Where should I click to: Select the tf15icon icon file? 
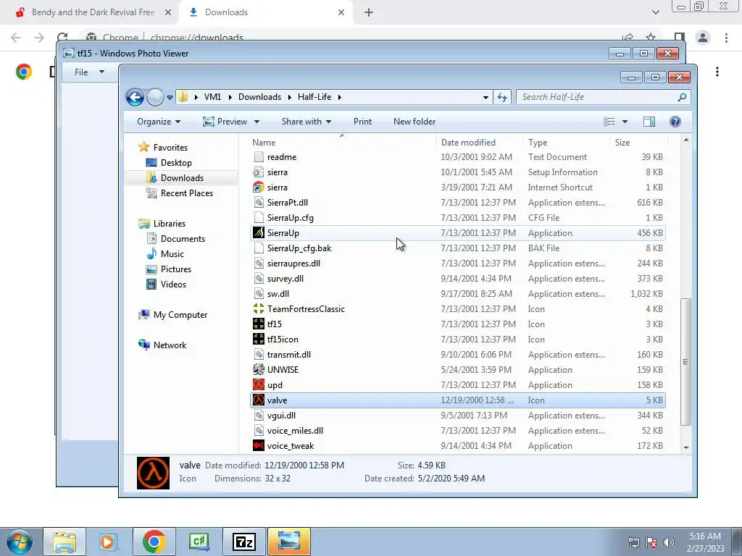tap(458, 339)
